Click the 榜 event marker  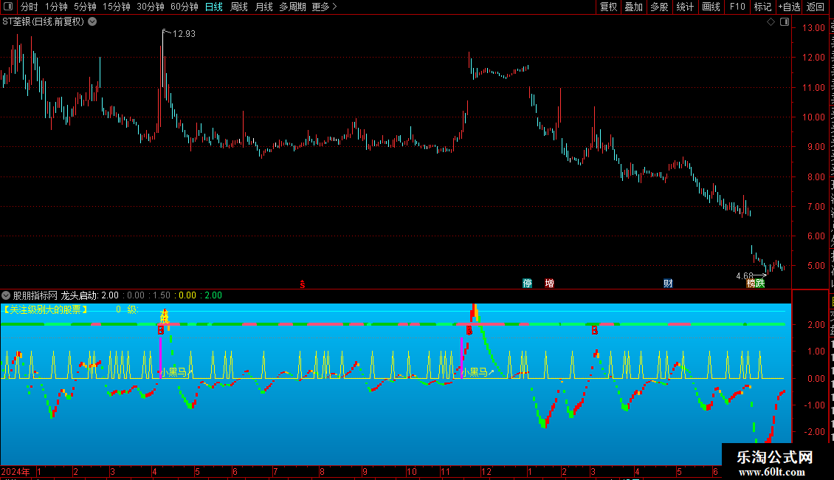(x=751, y=283)
